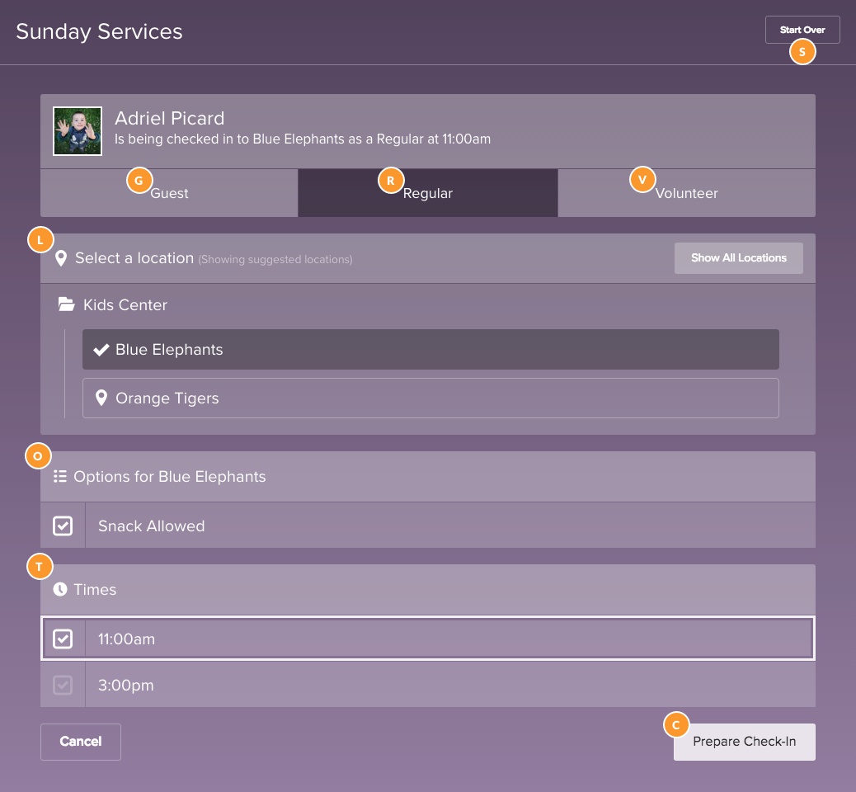856x792 pixels.
Task: Click the pin icon on Orange Tigers
Action: pos(101,397)
